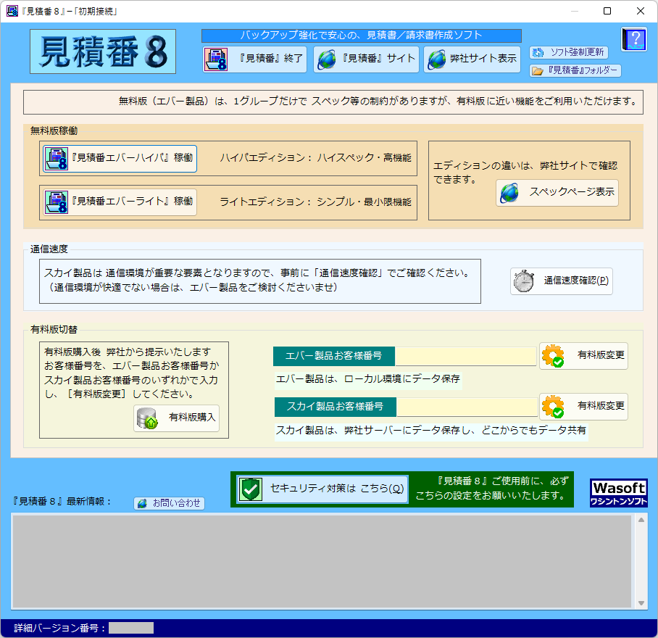Open 弊社サイト表示 company site button

point(472,59)
